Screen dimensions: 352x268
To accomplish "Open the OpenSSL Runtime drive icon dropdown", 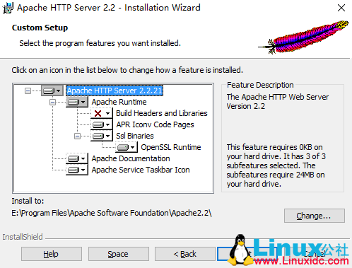I will pyautogui.click(x=127, y=147).
